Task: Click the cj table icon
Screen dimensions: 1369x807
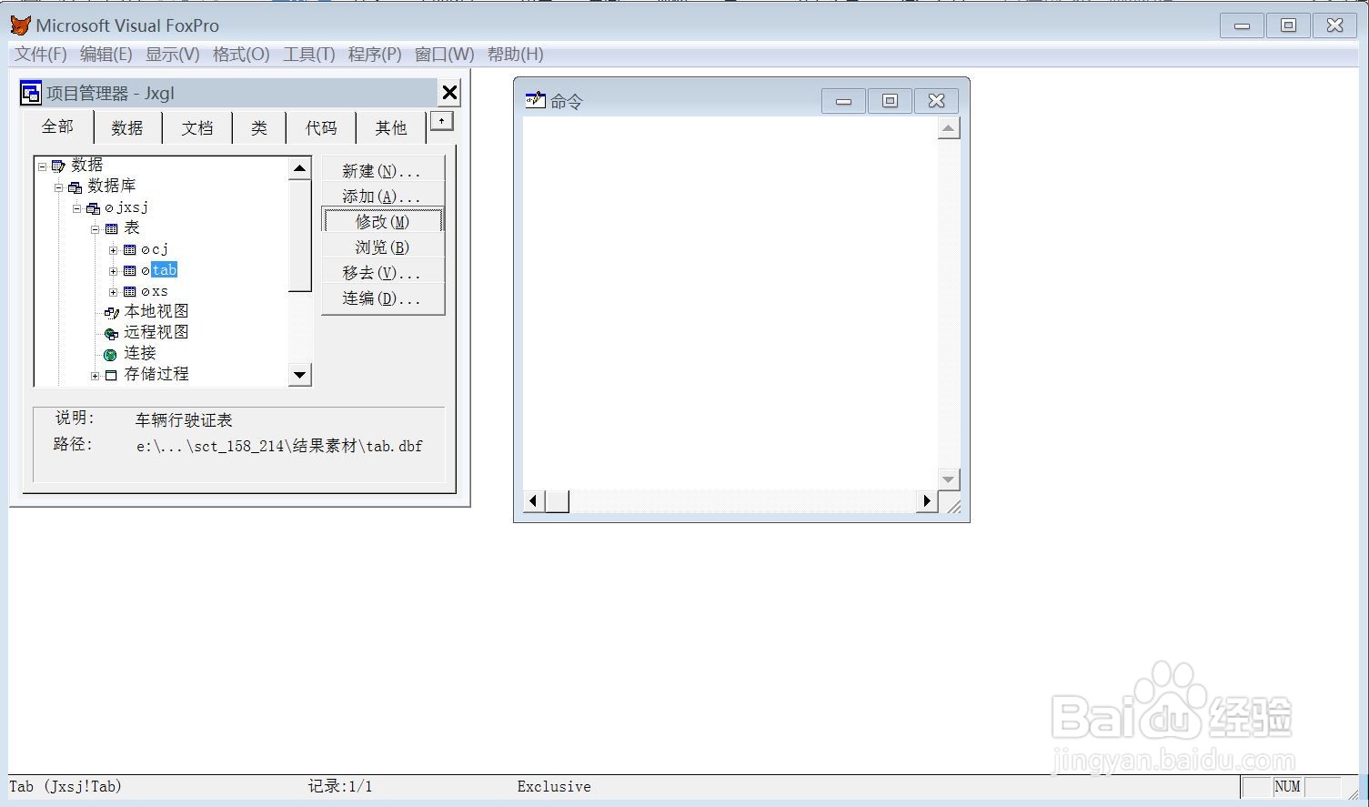Action: [130, 250]
